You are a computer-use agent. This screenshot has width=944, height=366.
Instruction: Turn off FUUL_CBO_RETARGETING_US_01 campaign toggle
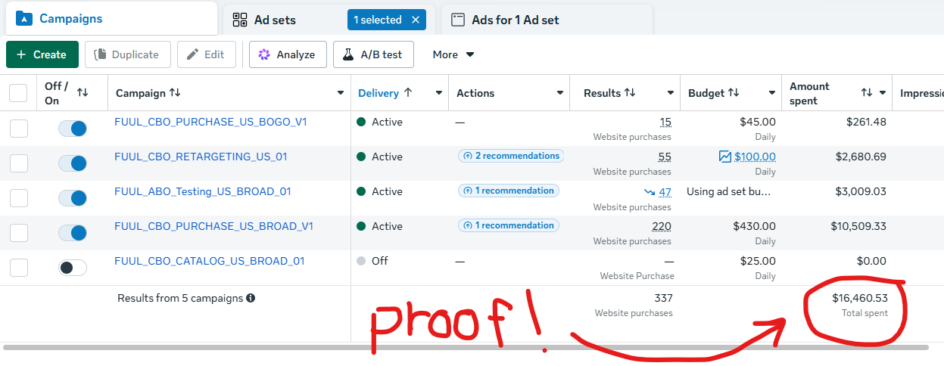(73, 163)
